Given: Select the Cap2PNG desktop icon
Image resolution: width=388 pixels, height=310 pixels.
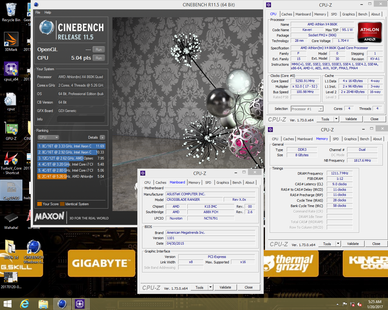Looking at the screenshot, I should [11, 190].
